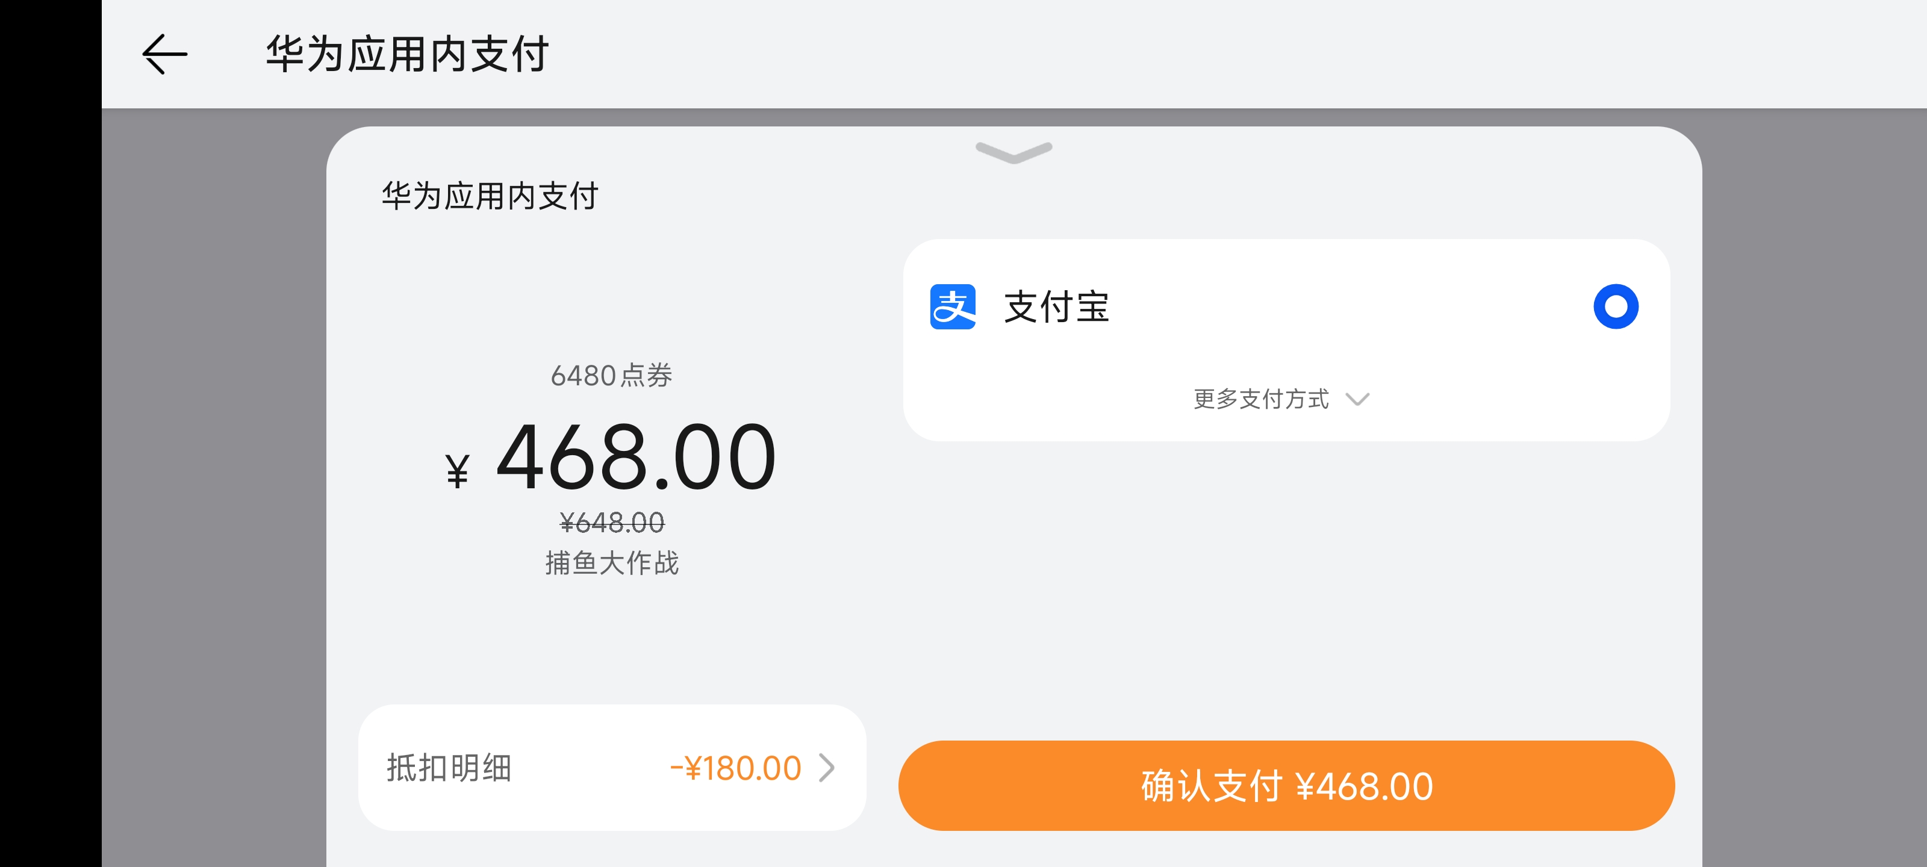Viewport: 1927px width, 867px height.
Task: Choose the 支付宝 payment method label
Action: tap(1056, 308)
